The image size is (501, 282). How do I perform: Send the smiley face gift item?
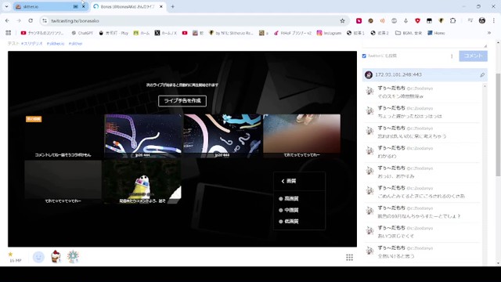point(38,257)
